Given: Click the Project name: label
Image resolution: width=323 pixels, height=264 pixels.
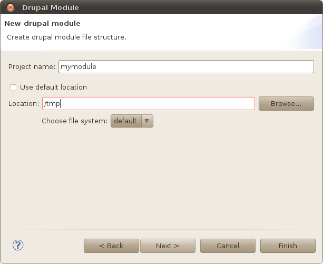Looking at the screenshot, I should pos(32,67).
